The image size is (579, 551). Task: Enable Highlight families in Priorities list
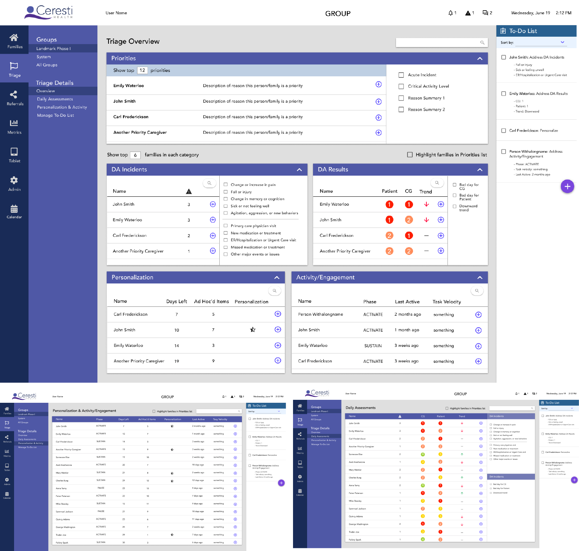pyautogui.click(x=410, y=155)
